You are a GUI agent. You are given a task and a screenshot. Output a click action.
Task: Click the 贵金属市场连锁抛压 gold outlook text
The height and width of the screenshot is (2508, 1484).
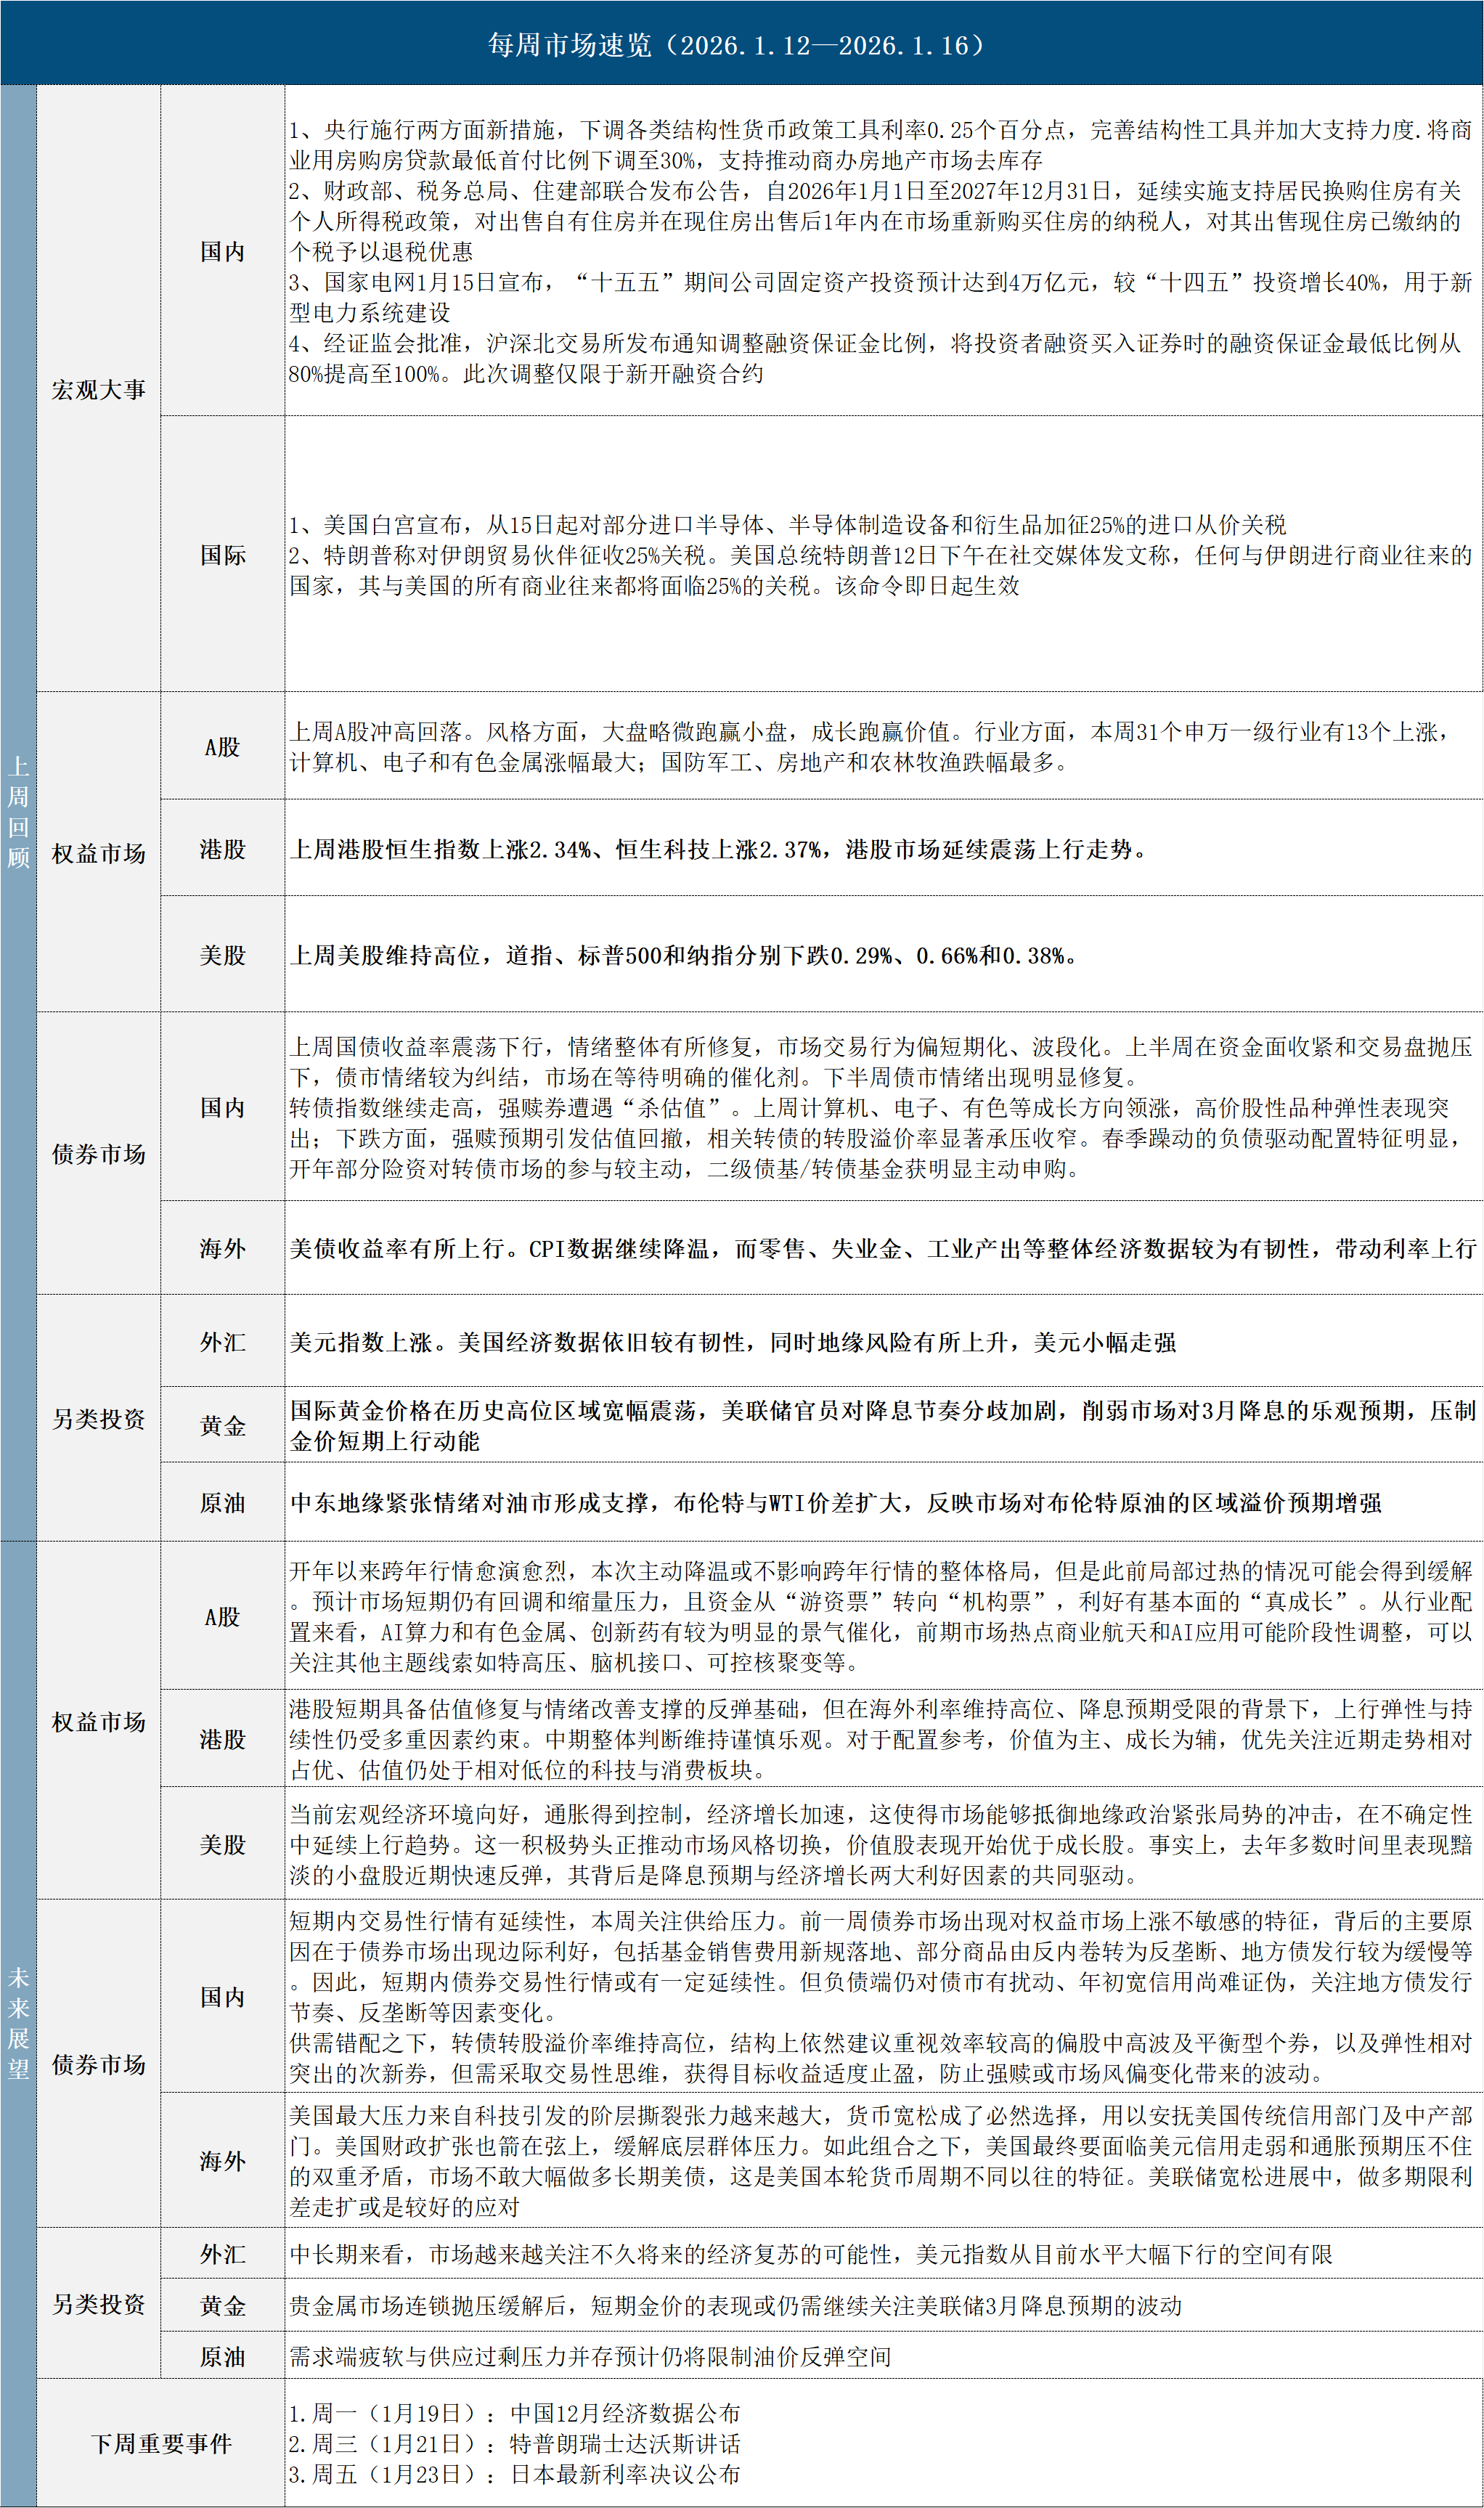[x=735, y=2306]
